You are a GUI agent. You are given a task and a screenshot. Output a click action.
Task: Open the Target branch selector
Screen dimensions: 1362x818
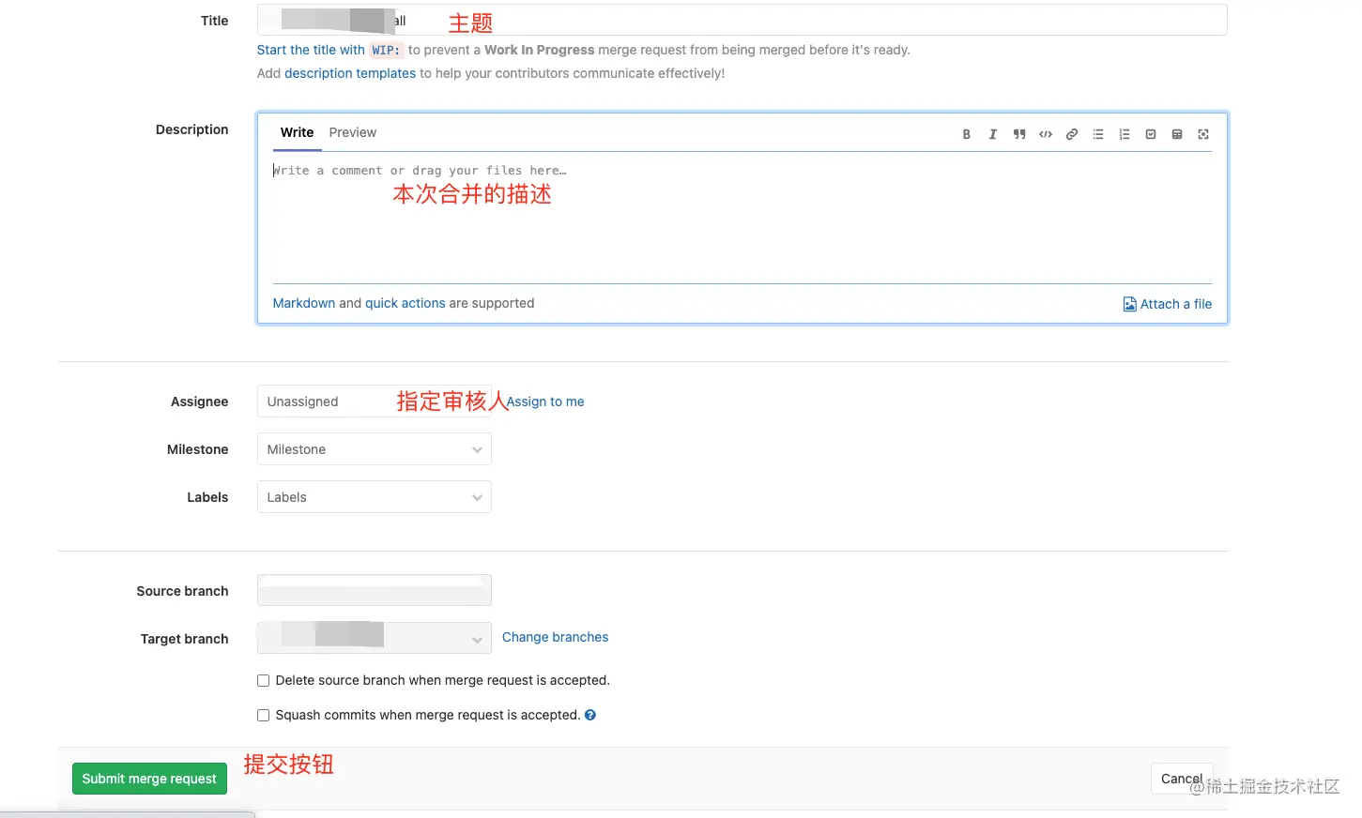374,638
